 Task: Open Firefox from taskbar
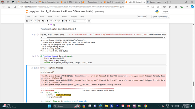[129, 106]
